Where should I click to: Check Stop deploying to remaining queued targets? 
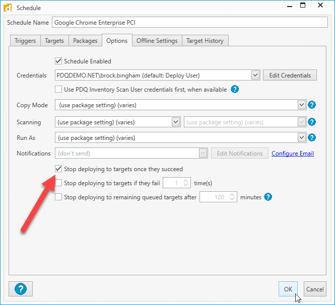(x=58, y=197)
